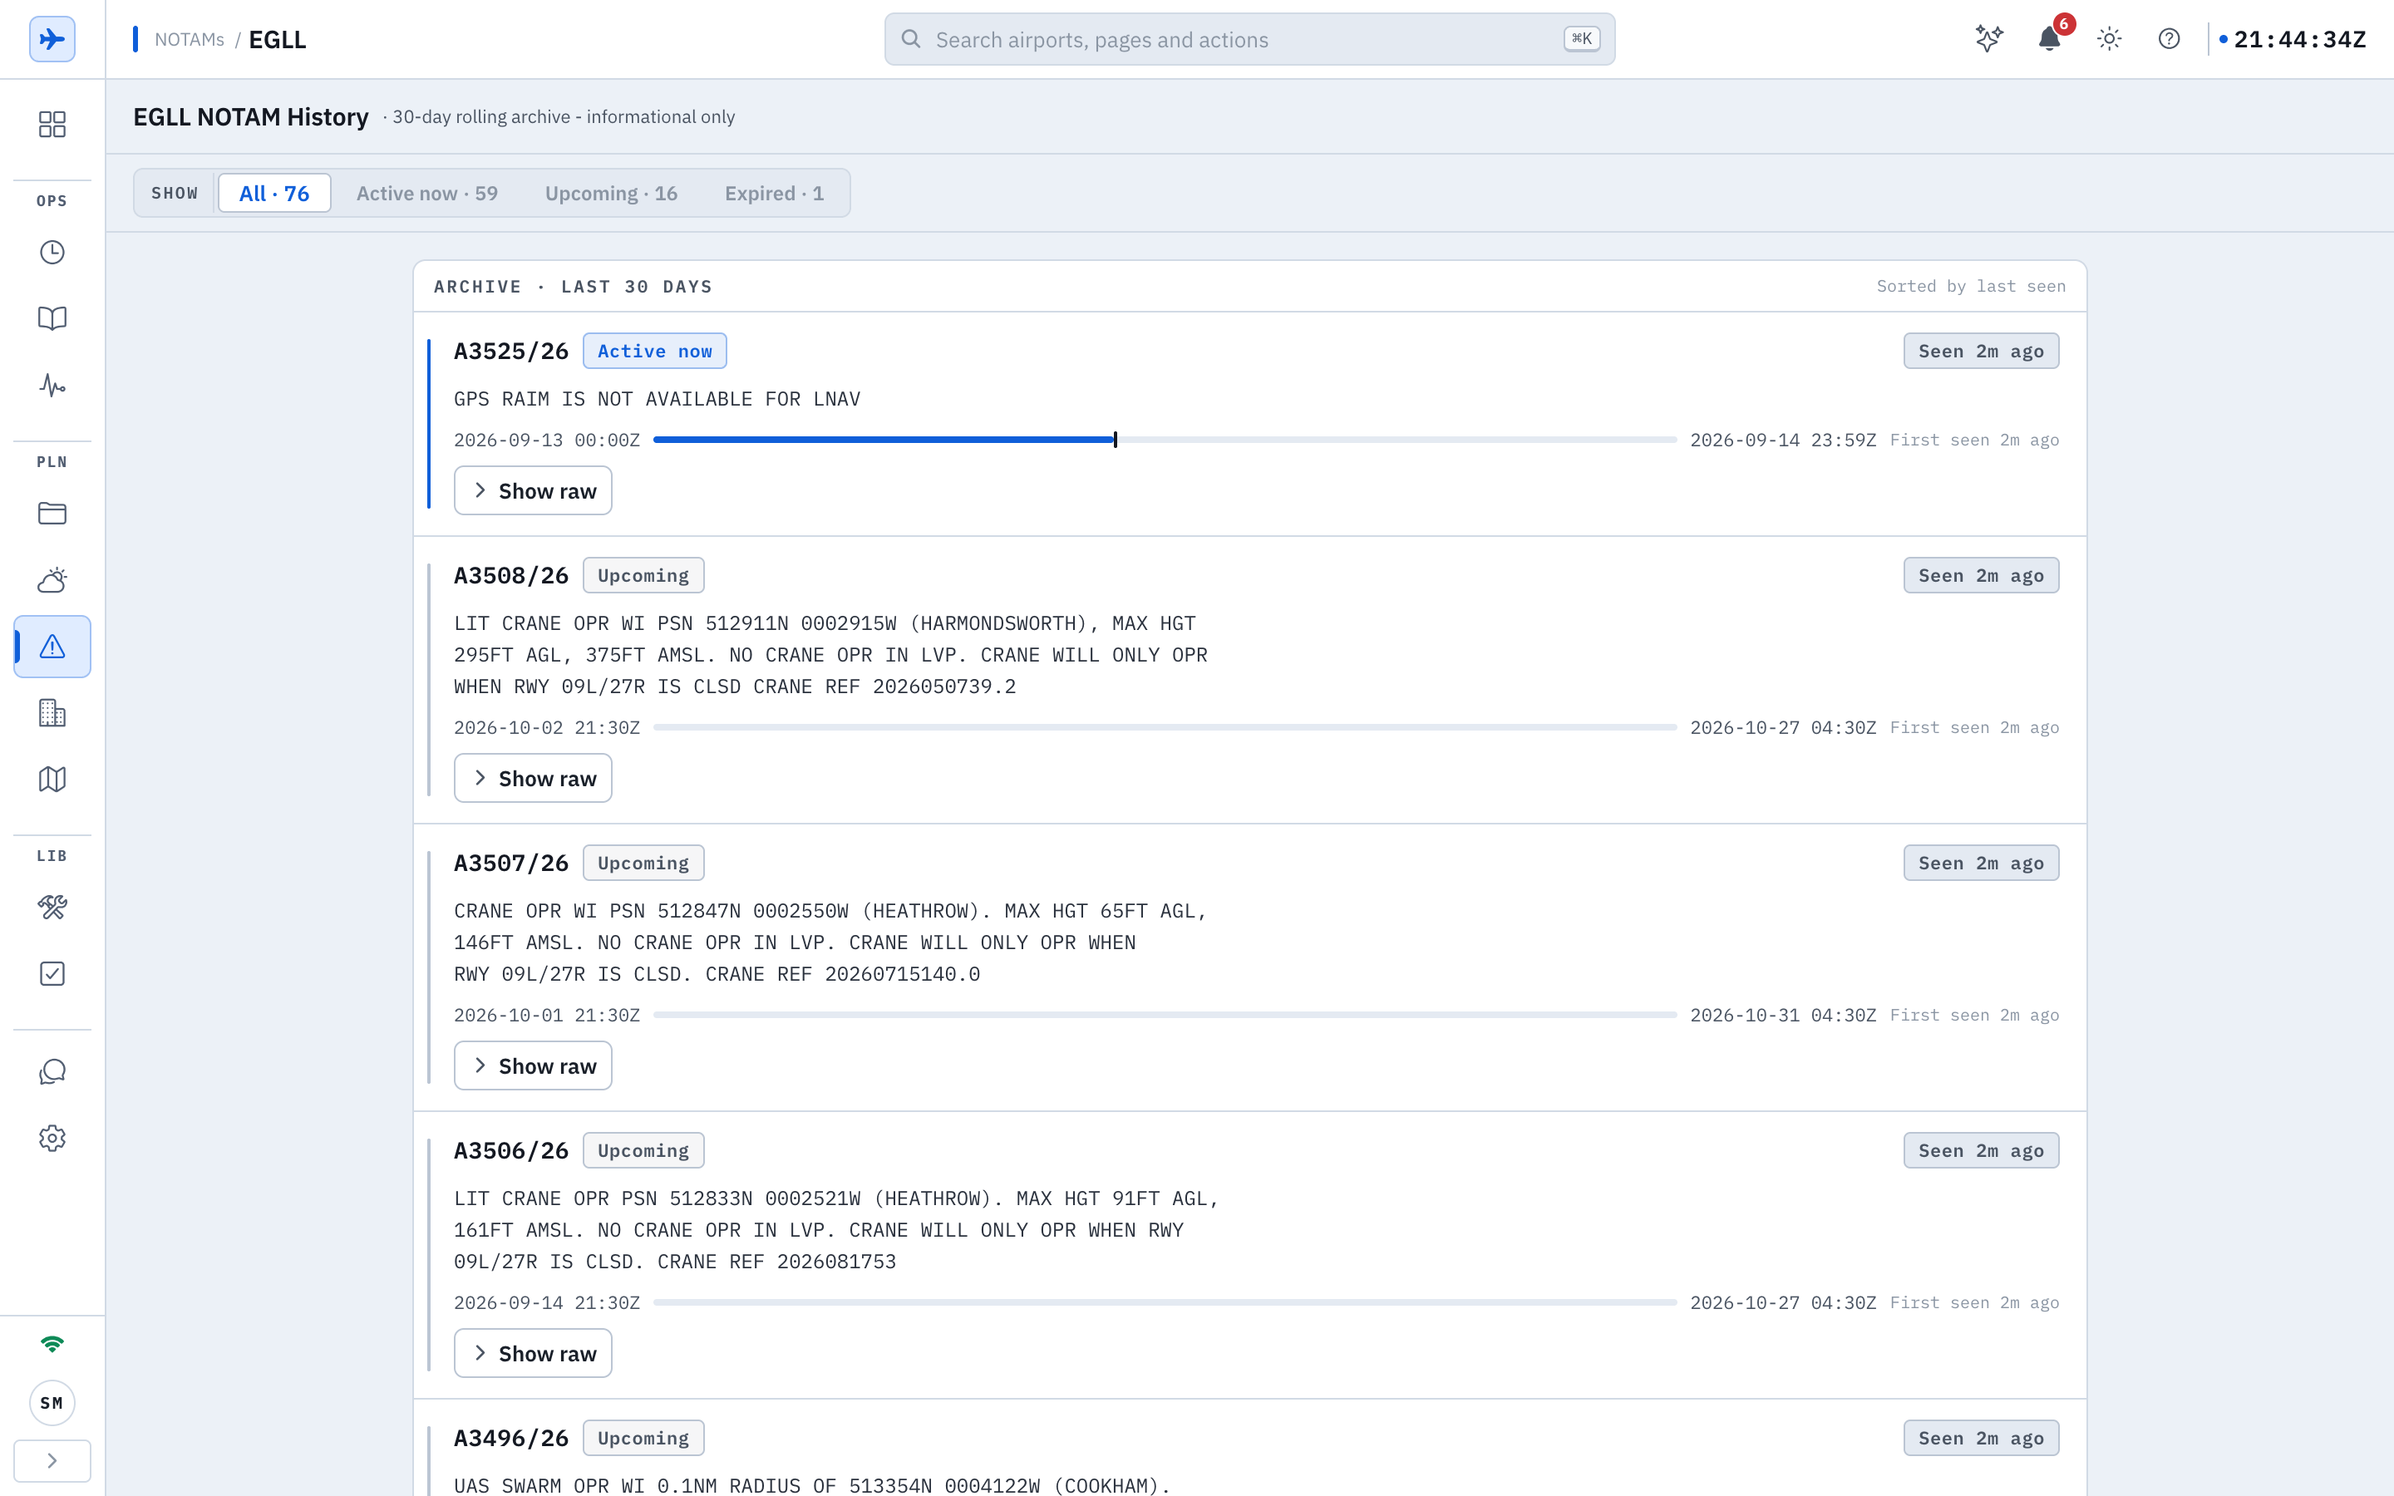Viewport: 2394px width, 1496px height.
Task: Open the tools icon under LIB
Action: coord(52,908)
